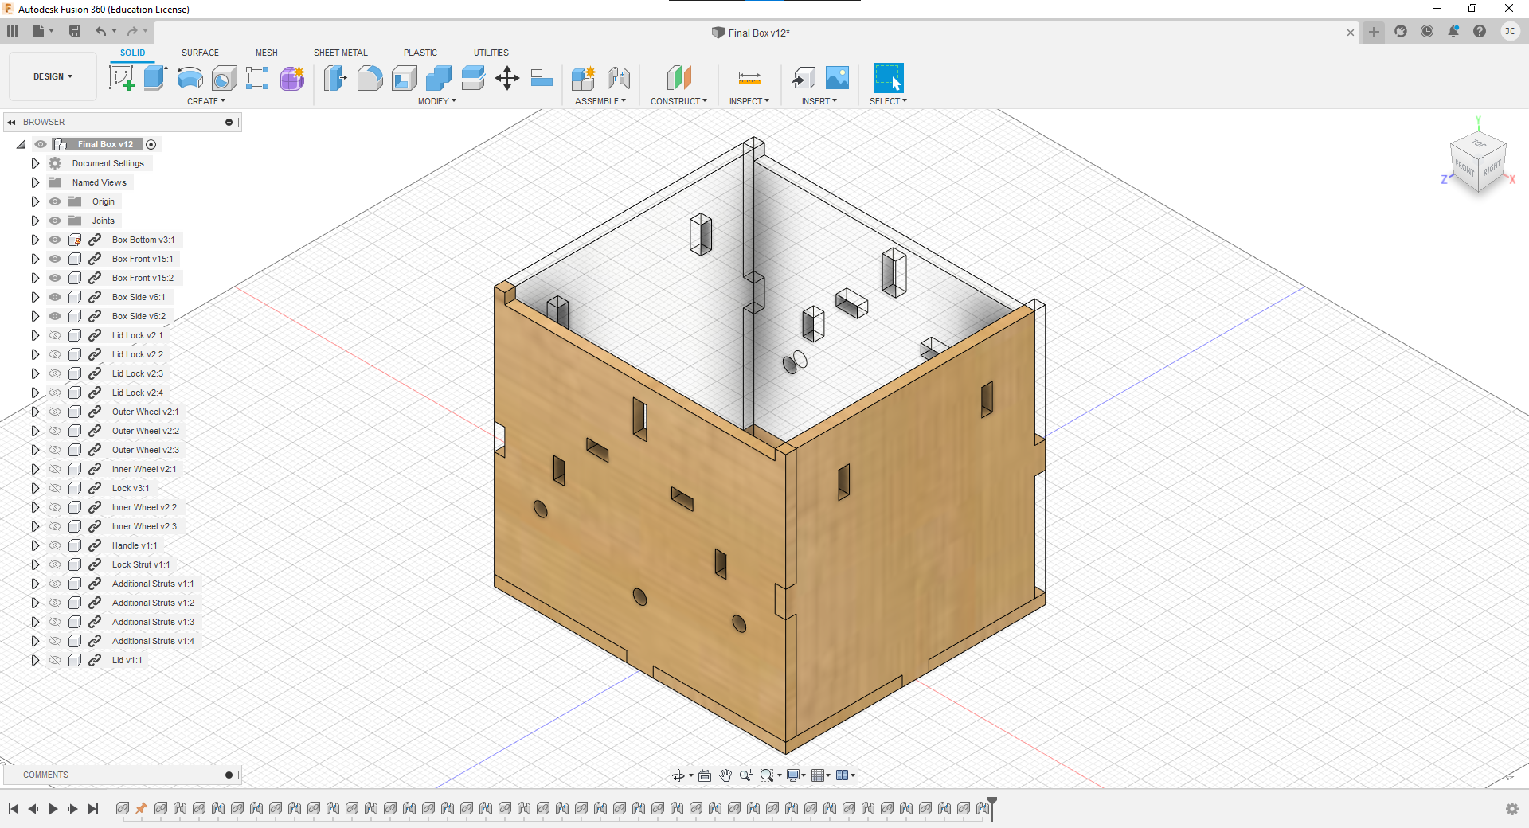The height and width of the screenshot is (828, 1529).
Task: Select the Combine tool
Action: click(x=439, y=78)
